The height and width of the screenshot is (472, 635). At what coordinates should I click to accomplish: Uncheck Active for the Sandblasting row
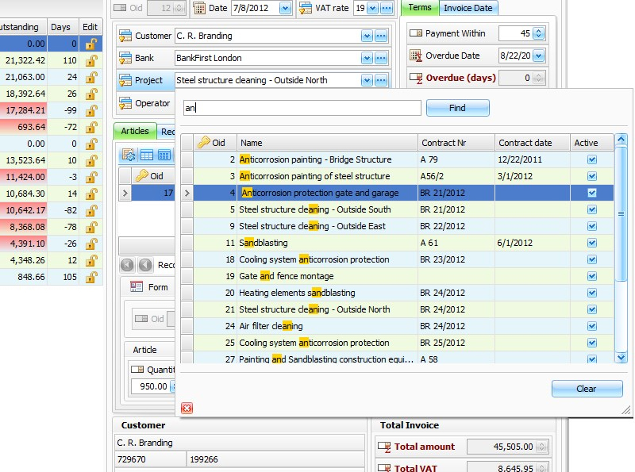[x=592, y=243]
